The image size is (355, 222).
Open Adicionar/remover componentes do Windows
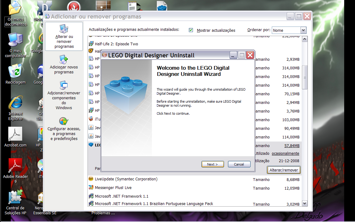[64, 95]
